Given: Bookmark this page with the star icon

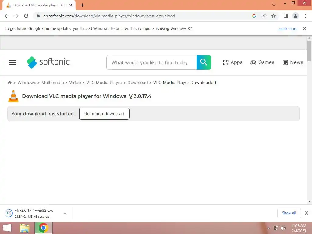Looking at the screenshot, I should tap(274, 16).
